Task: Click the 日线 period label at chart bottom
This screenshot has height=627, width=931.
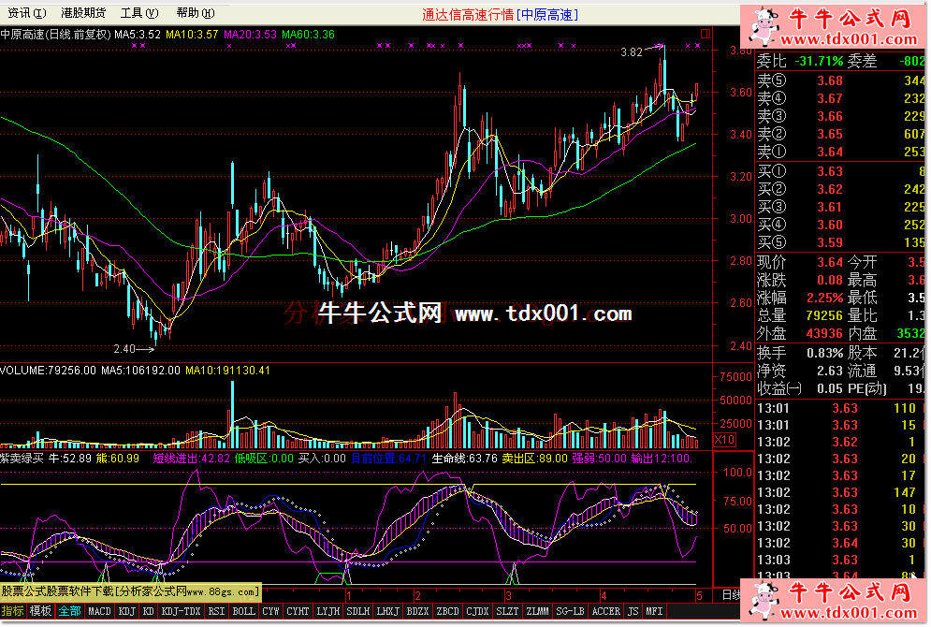Action: pos(731,595)
